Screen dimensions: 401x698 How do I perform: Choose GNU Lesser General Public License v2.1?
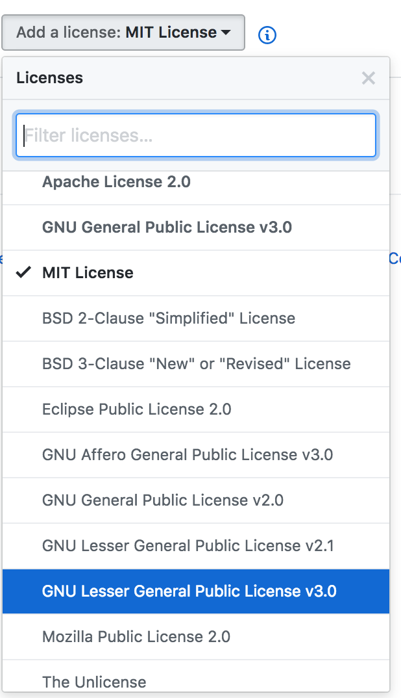(188, 546)
